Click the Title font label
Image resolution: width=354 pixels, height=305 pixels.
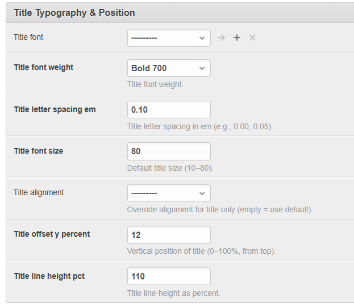pos(28,37)
